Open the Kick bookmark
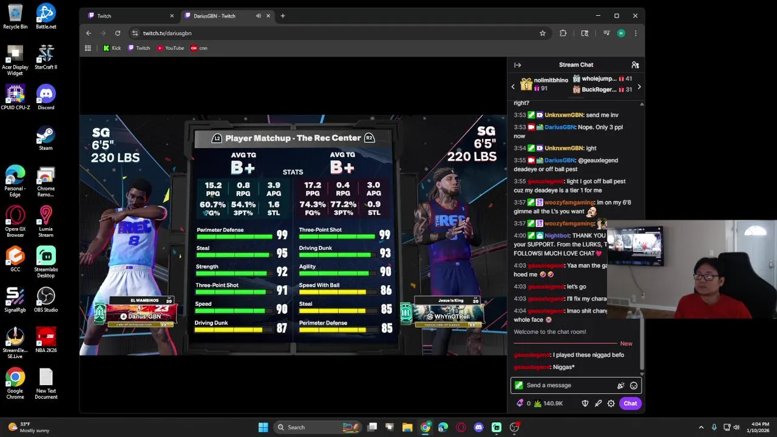Image resolution: width=777 pixels, height=437 pixels. (x=112, y=48)
